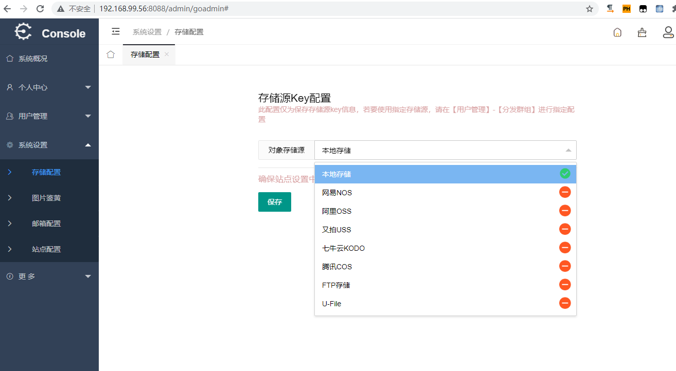Click the green check toggle next to 本地存储
Viewport: 676px width, 371px height.
tap(565, 174)
